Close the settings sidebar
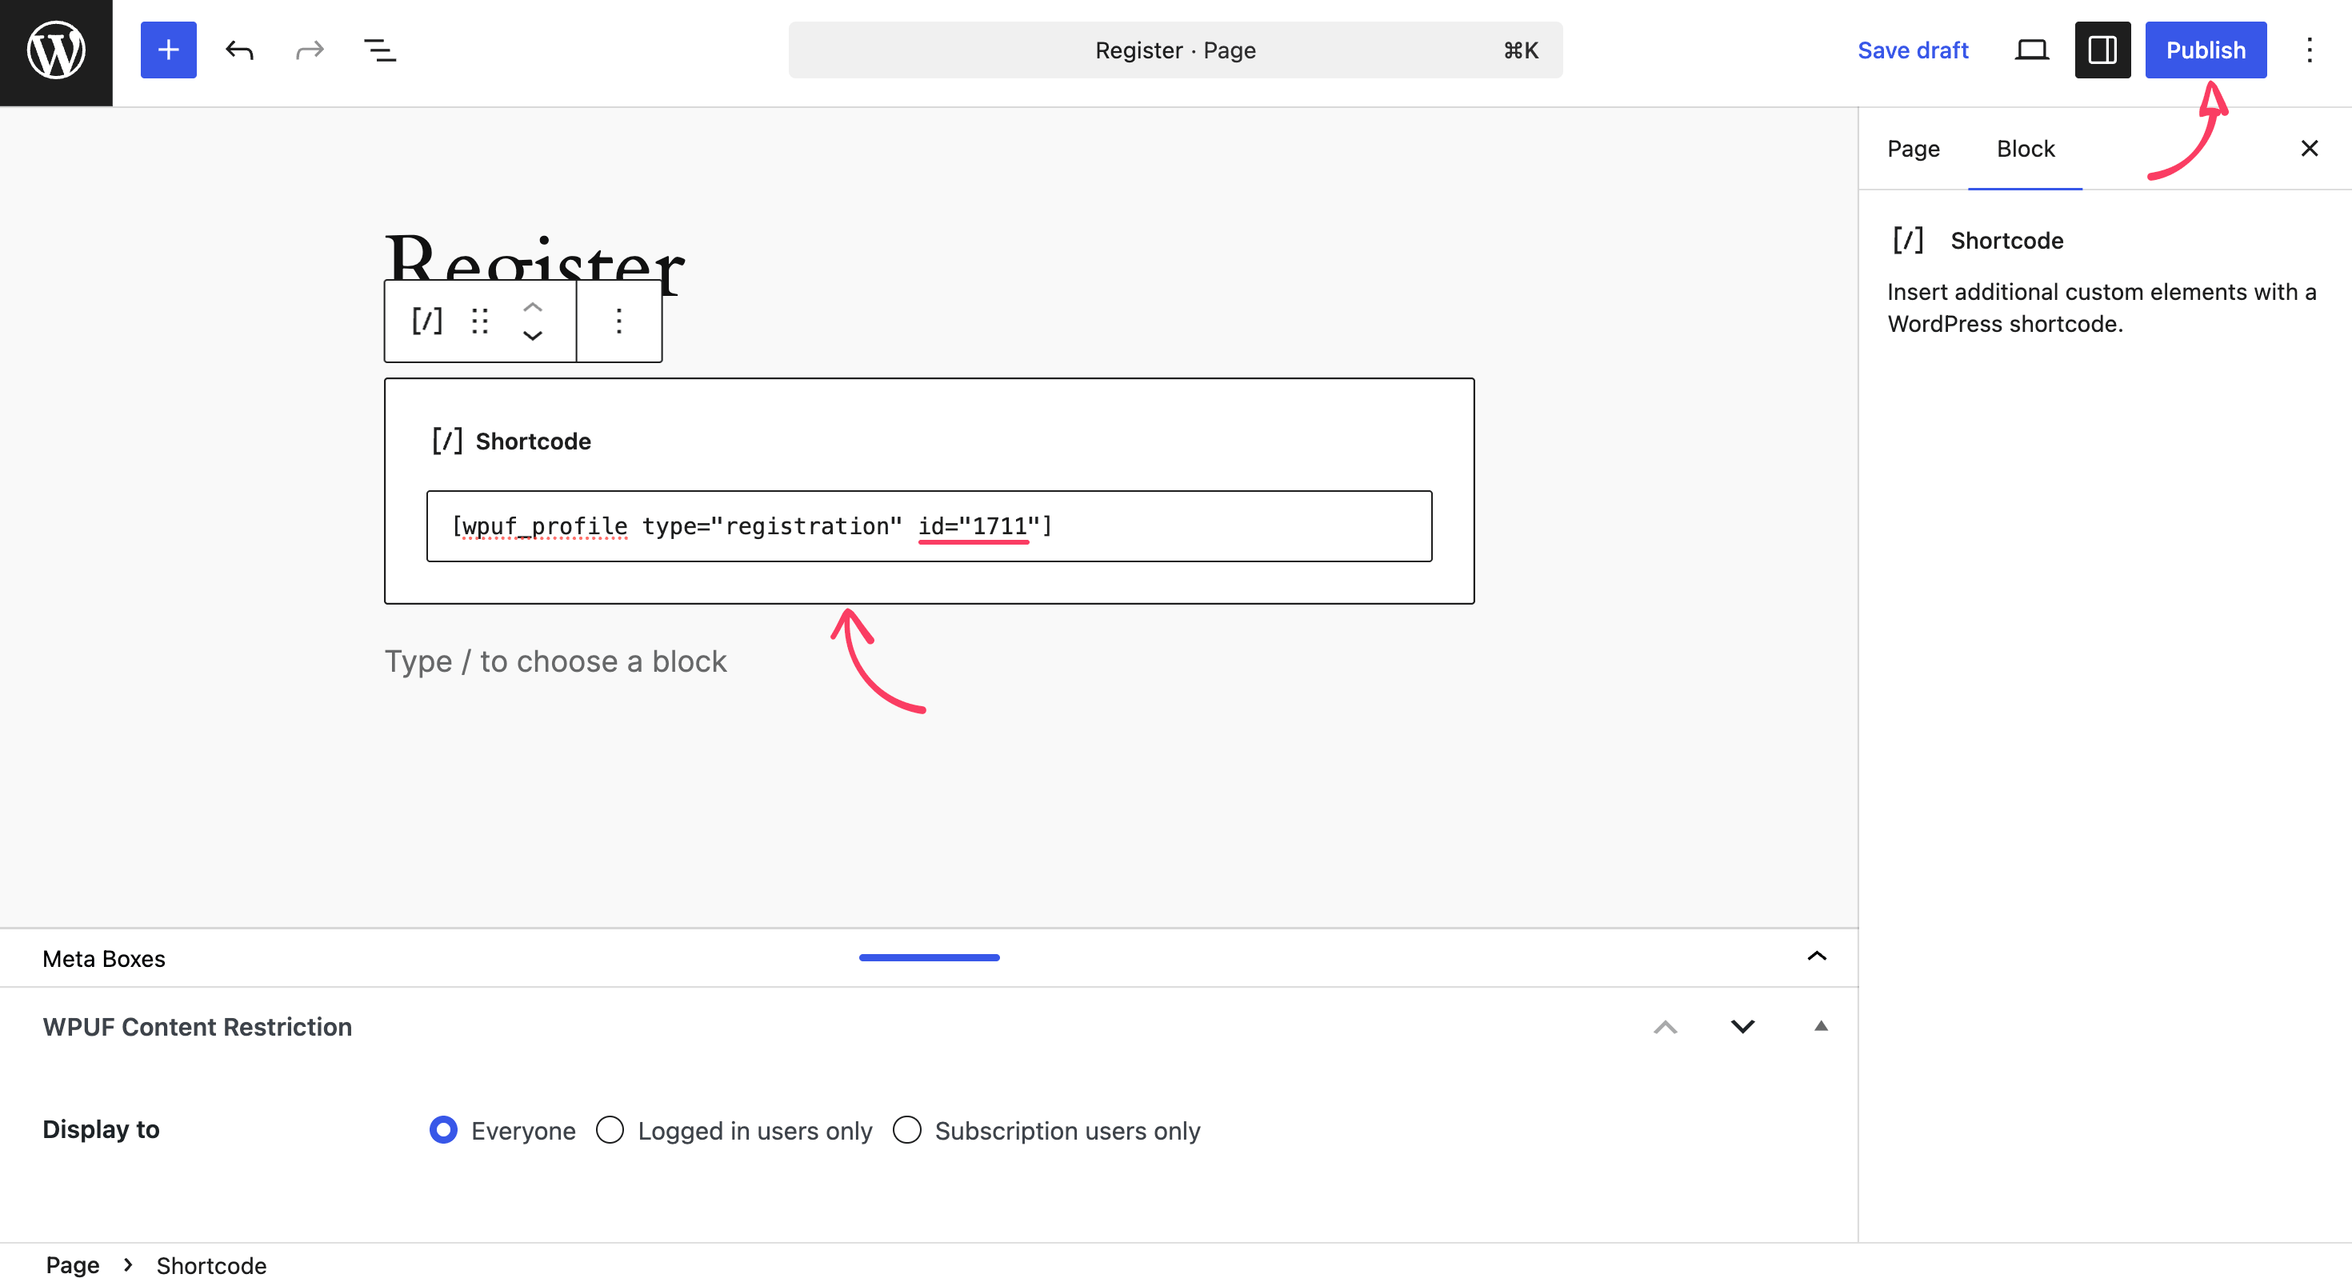 [x=2309, y=149]
